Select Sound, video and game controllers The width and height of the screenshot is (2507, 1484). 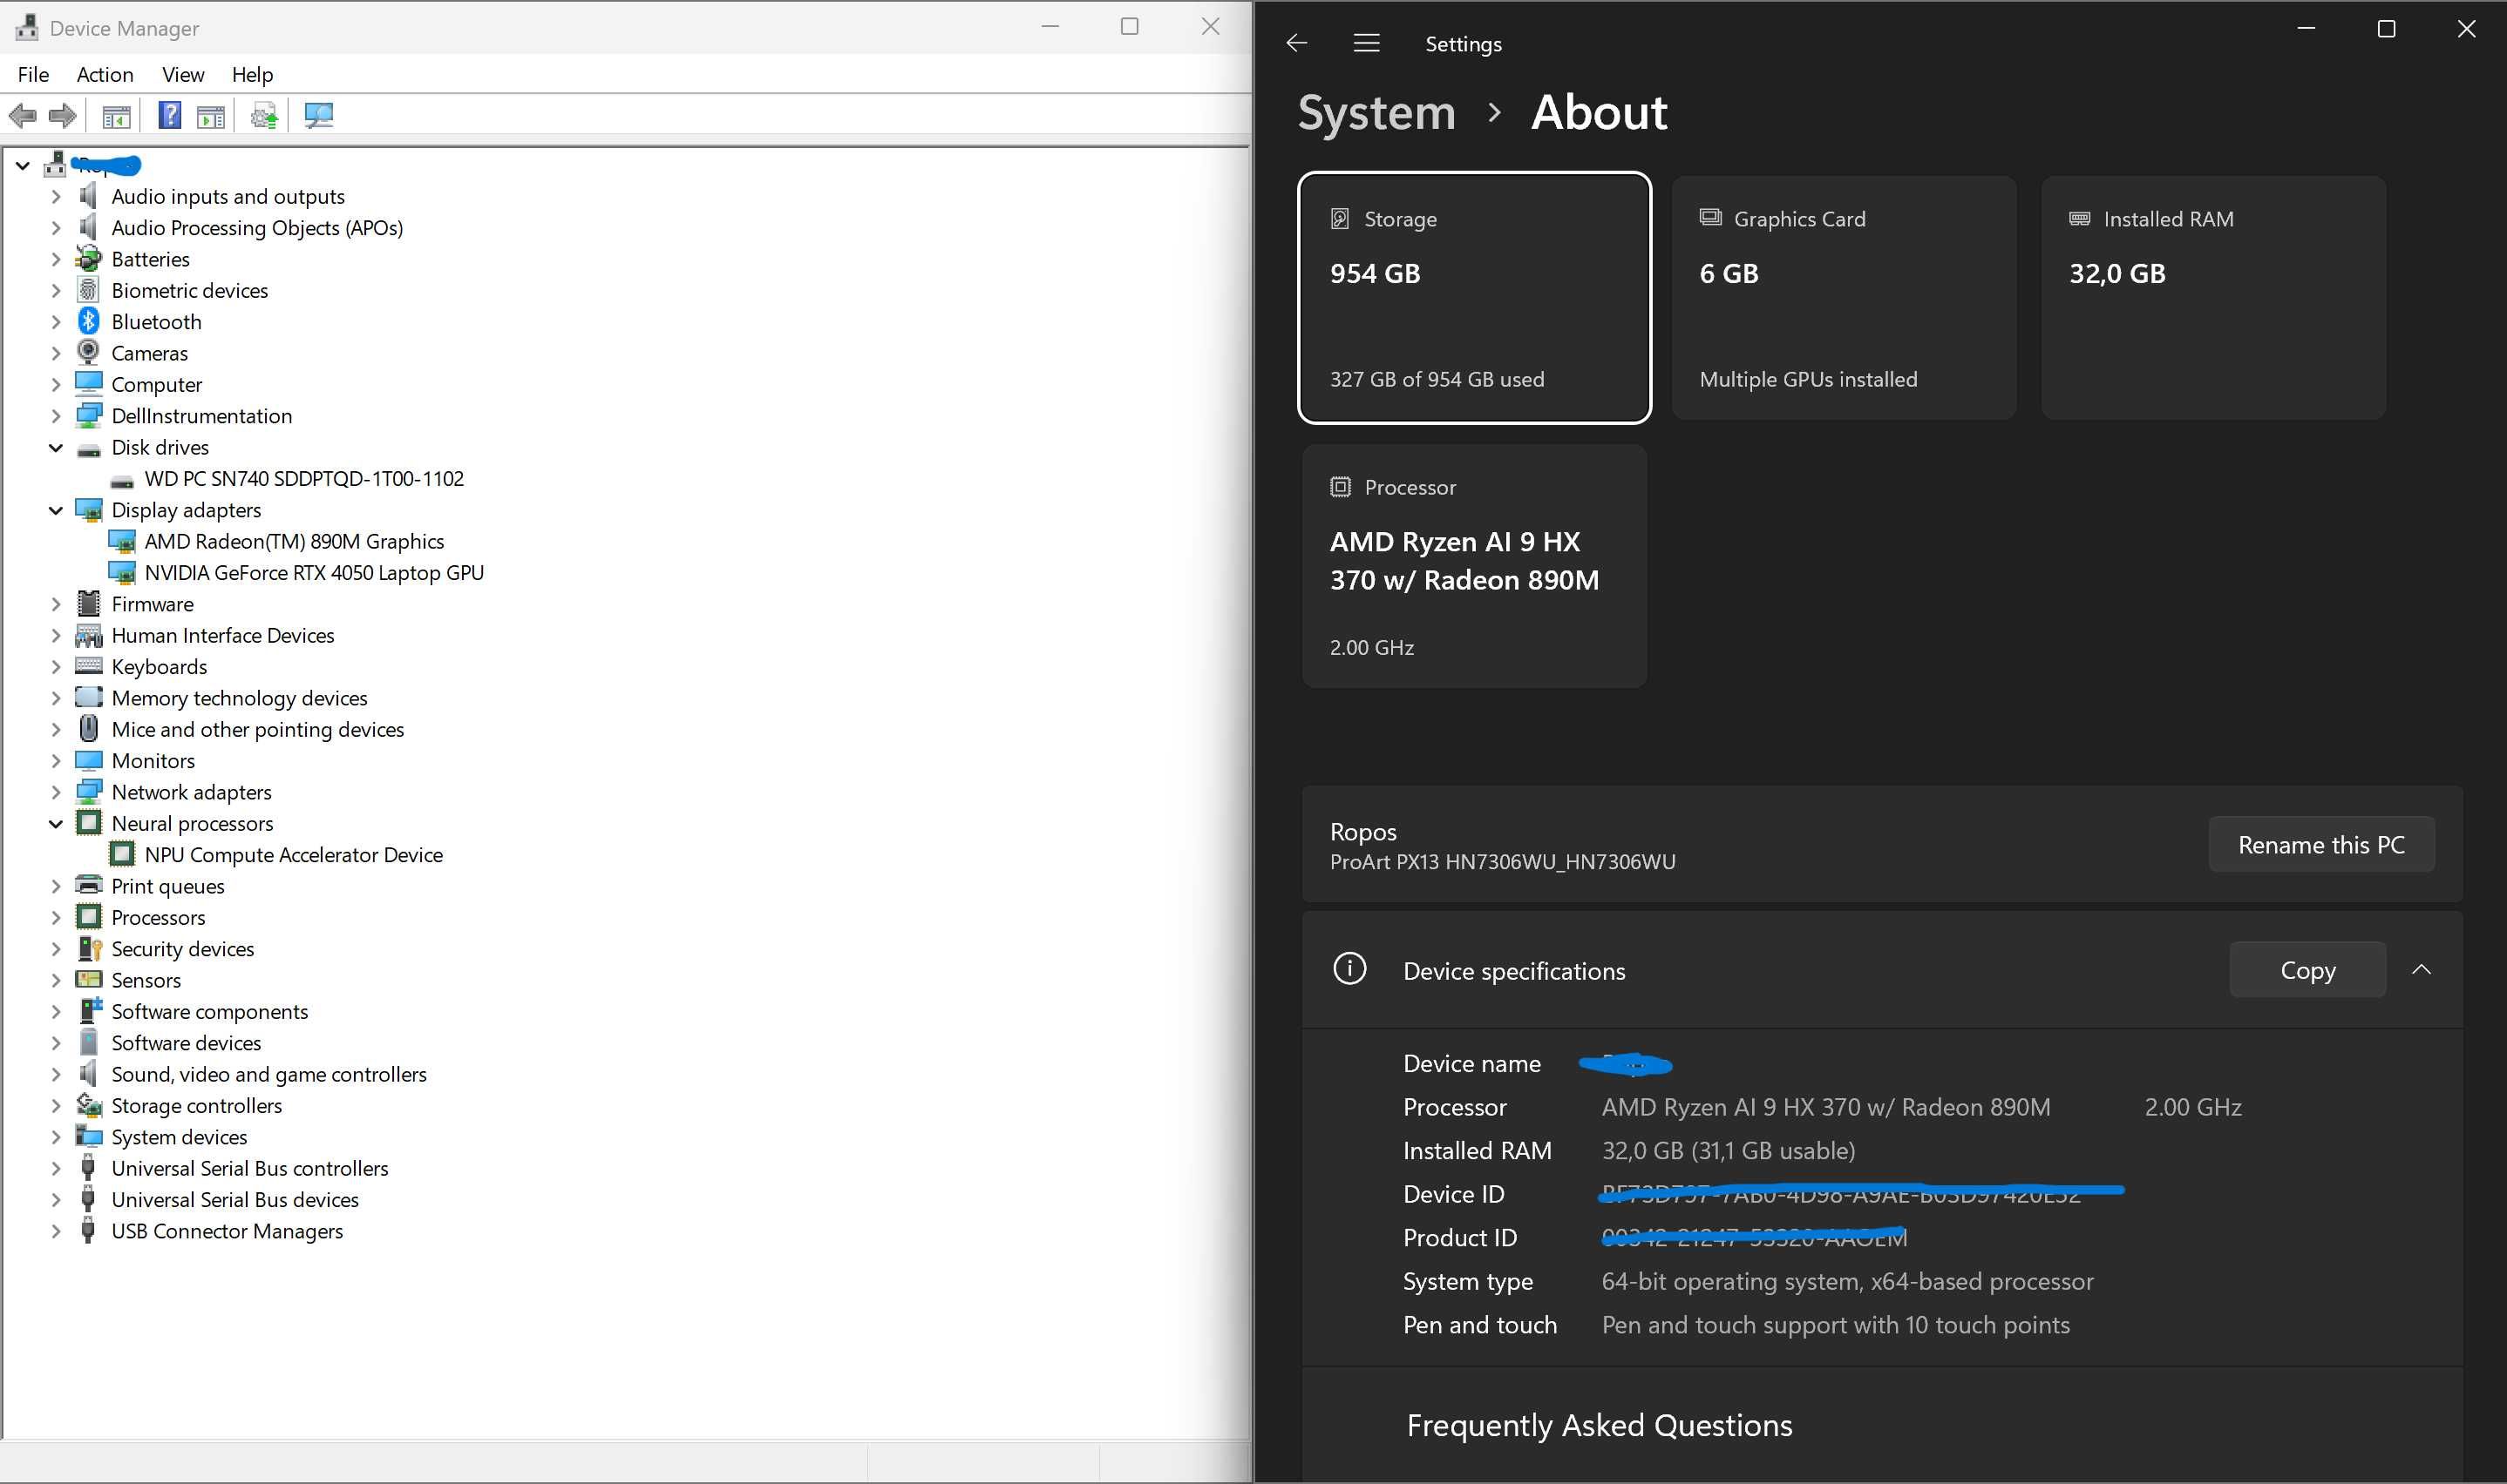[x=268, y=1073]
